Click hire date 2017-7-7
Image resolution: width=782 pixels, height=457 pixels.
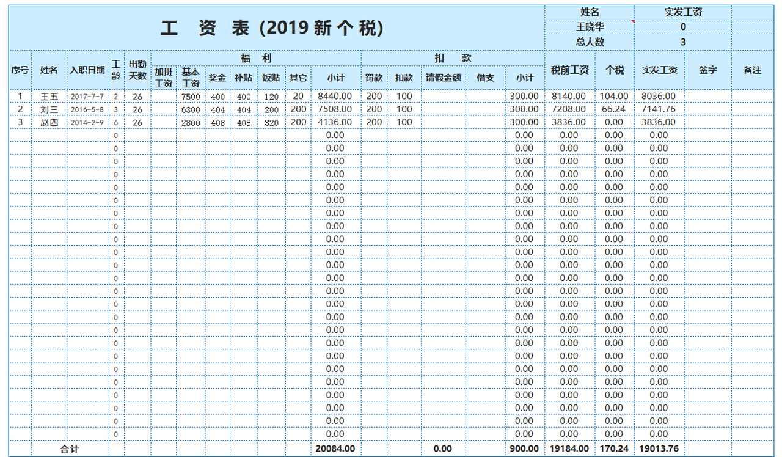[x=87, y=97]
